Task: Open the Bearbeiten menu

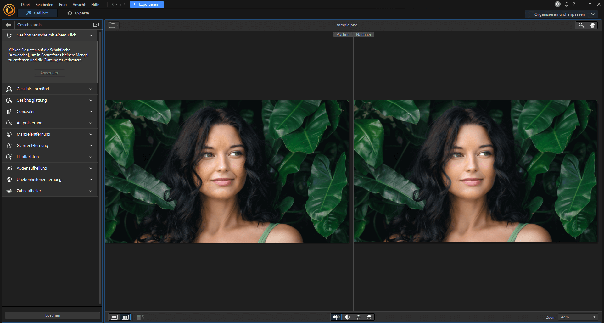Action: 44,4
